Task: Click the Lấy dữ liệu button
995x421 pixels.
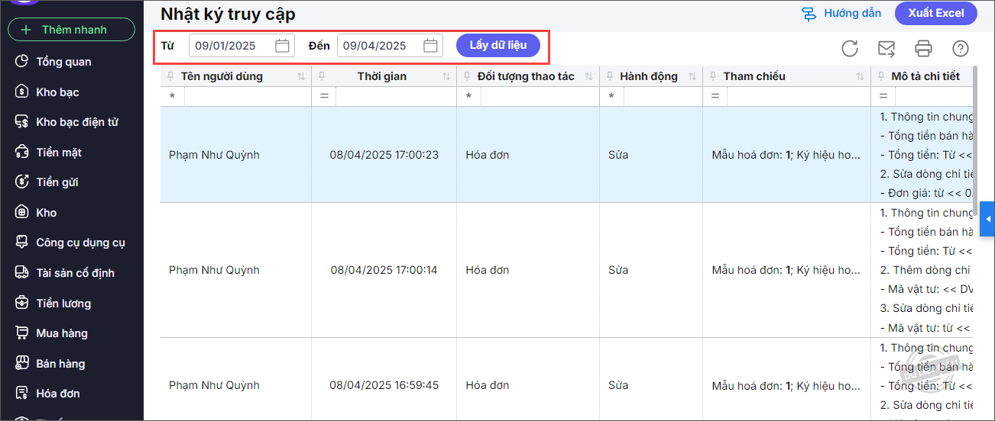Action: click(x=498, y=46)
